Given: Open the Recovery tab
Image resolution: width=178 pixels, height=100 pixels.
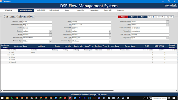Looking at the screenshot, I should [x=121, y=10].
